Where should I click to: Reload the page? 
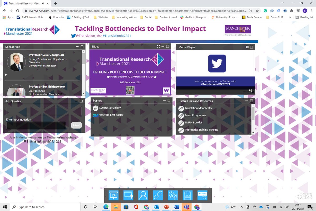point(18,11)
